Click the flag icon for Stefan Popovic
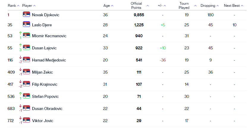This screenshot has height=128, width=249. [26, 96]
